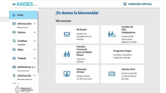Click the Información Personal ID card icon

(14, 23)
